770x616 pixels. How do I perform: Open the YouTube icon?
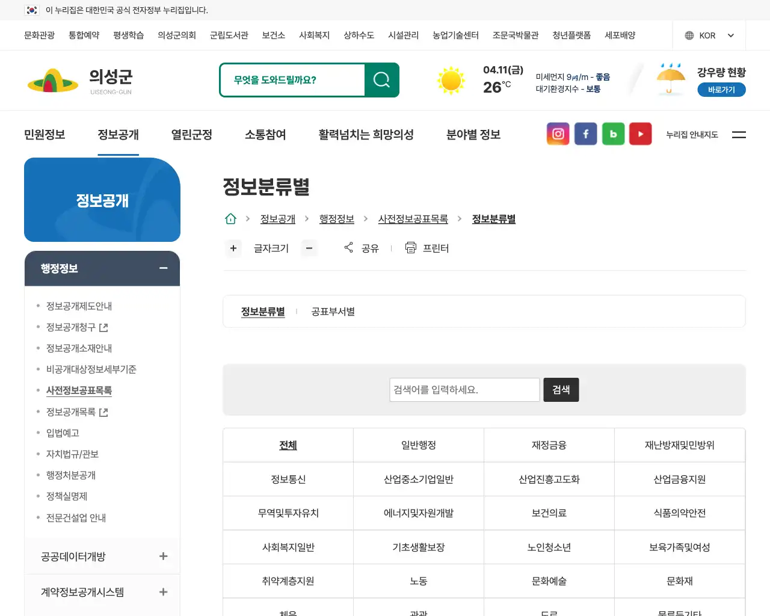tap(640, 134)
